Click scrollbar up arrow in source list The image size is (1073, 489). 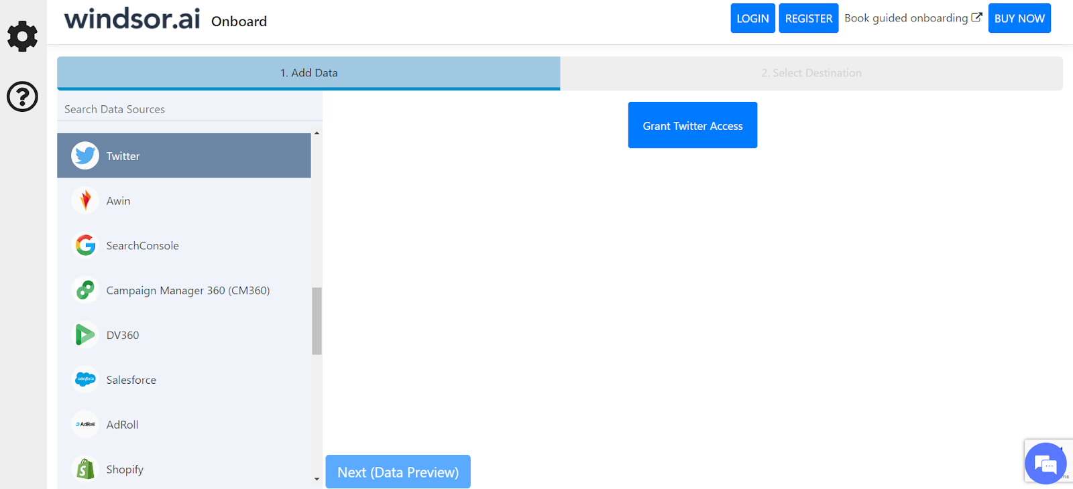[317, 133]
